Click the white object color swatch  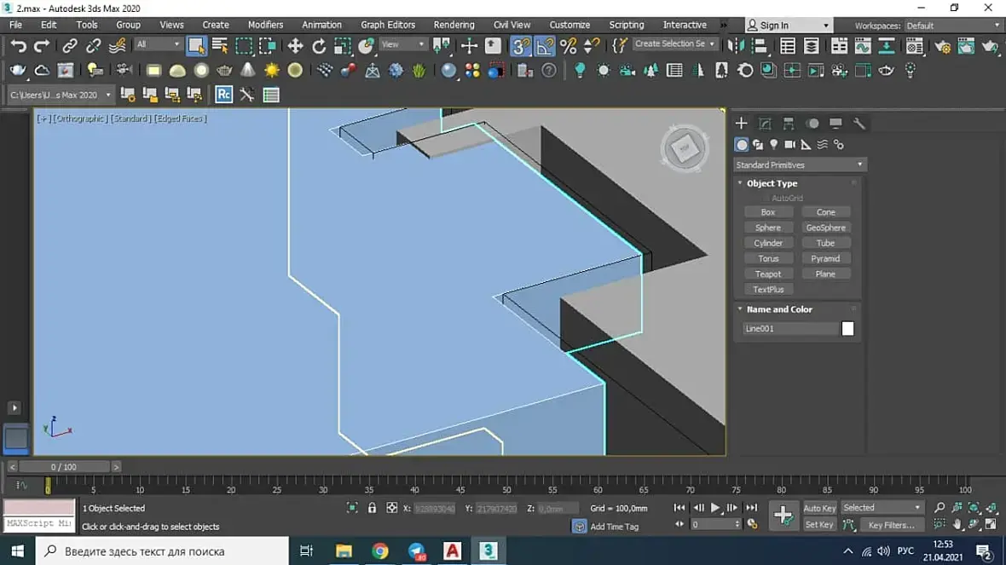tap(847, 329)
